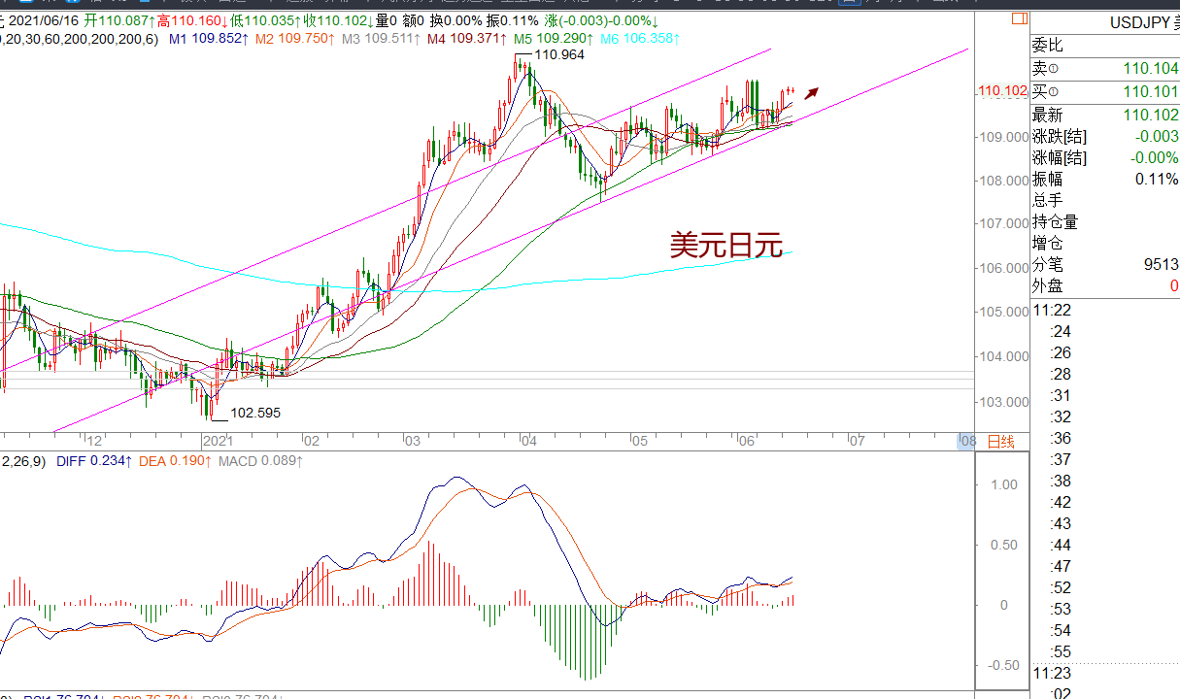Click the 卖 price 110.104
The image size is (1180, 699).
point(1150,69)
